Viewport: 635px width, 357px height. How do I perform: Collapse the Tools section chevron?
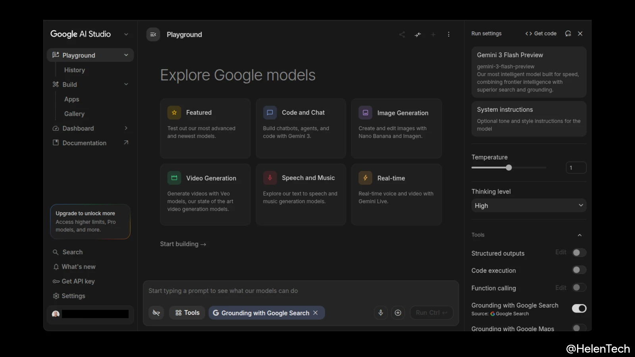pyautogui.click(x=579, y=235)
